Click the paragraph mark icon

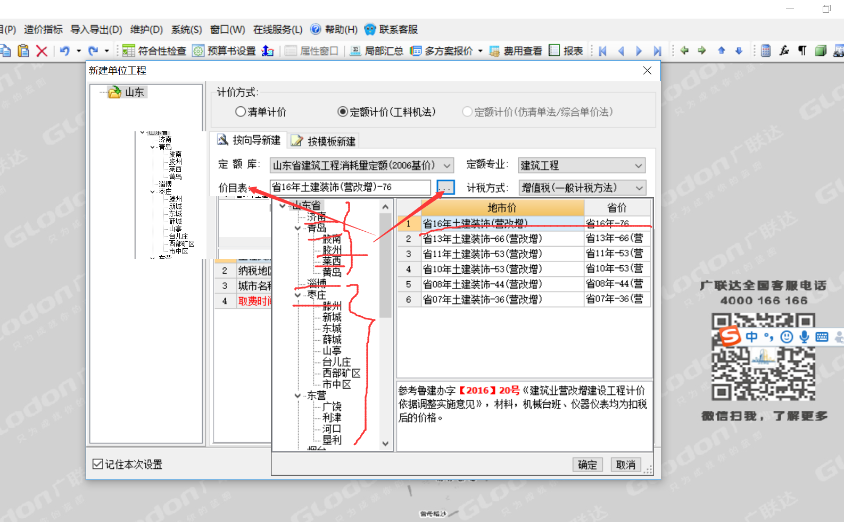tap(802, 51)
